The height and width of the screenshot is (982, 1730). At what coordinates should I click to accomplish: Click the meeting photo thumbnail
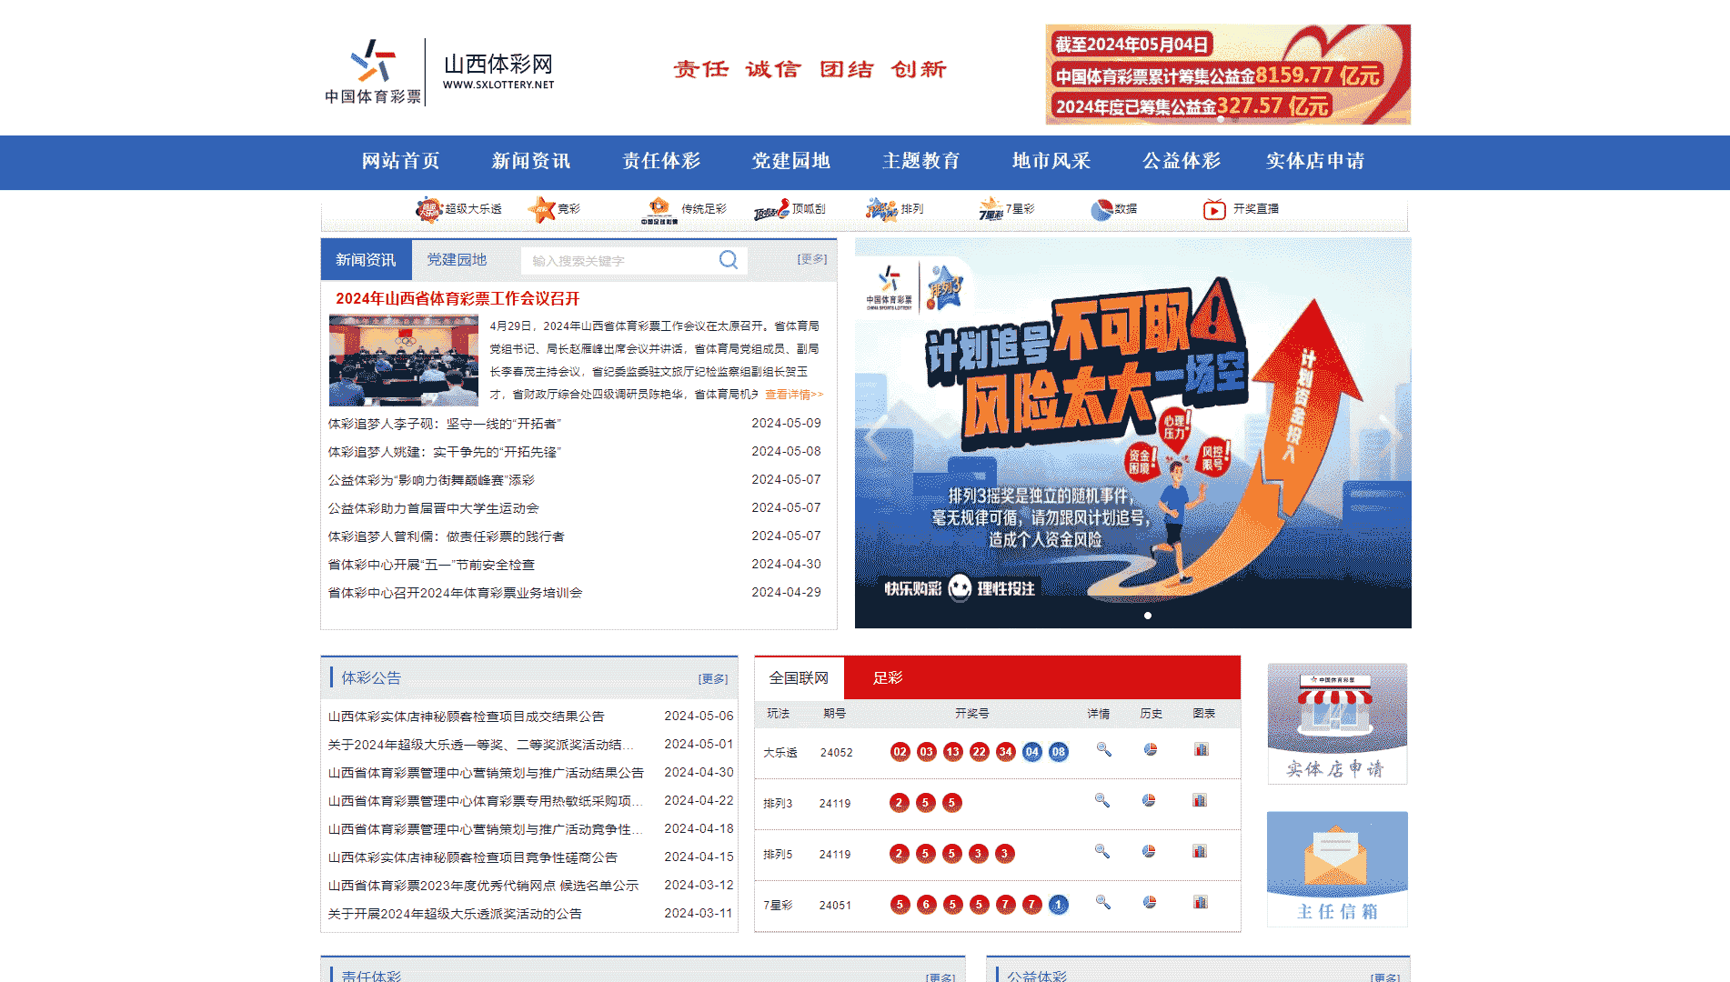click(404, 360)
